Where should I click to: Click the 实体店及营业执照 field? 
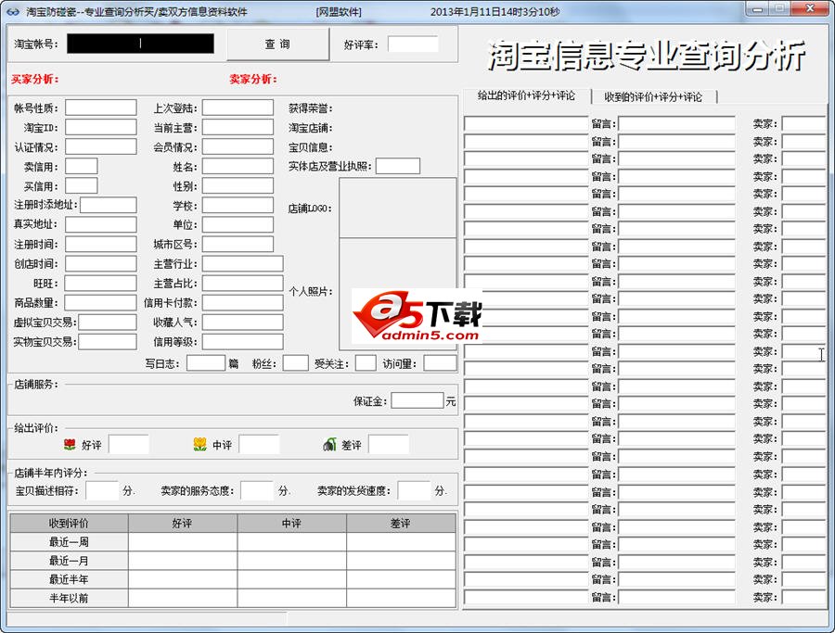click(398, 166)
